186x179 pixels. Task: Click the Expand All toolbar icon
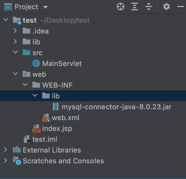click(135, 6)
